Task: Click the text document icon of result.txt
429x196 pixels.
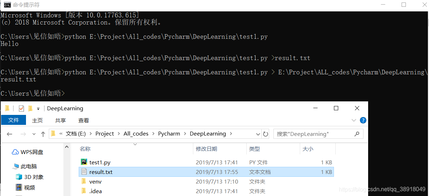Action: (84, 172)
